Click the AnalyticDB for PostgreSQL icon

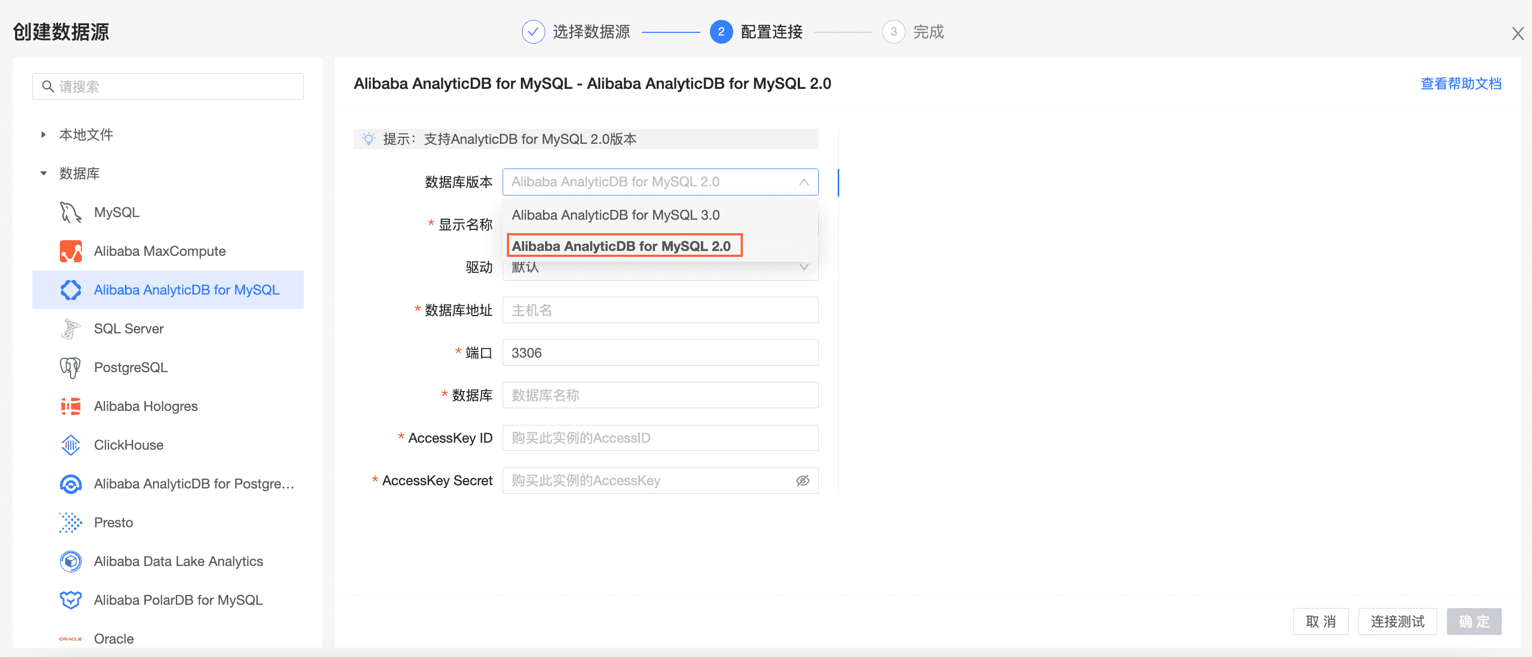pos(71,484)
